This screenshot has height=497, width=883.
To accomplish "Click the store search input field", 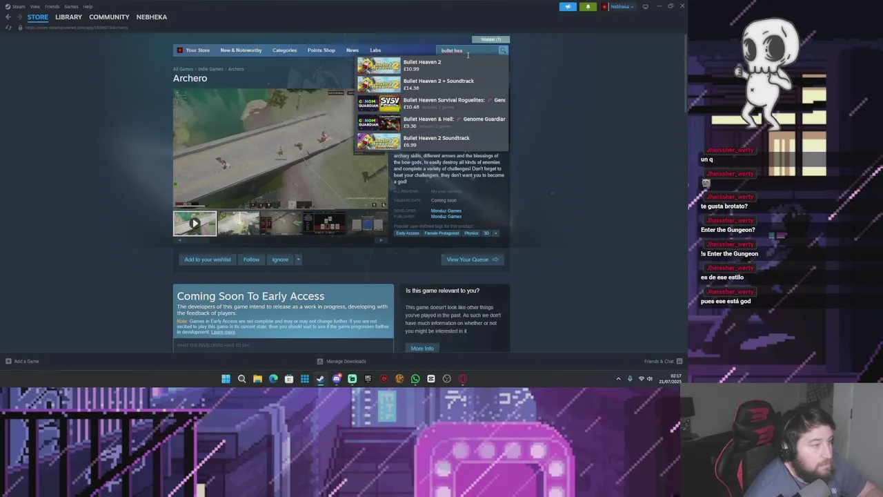I will 468,50.
